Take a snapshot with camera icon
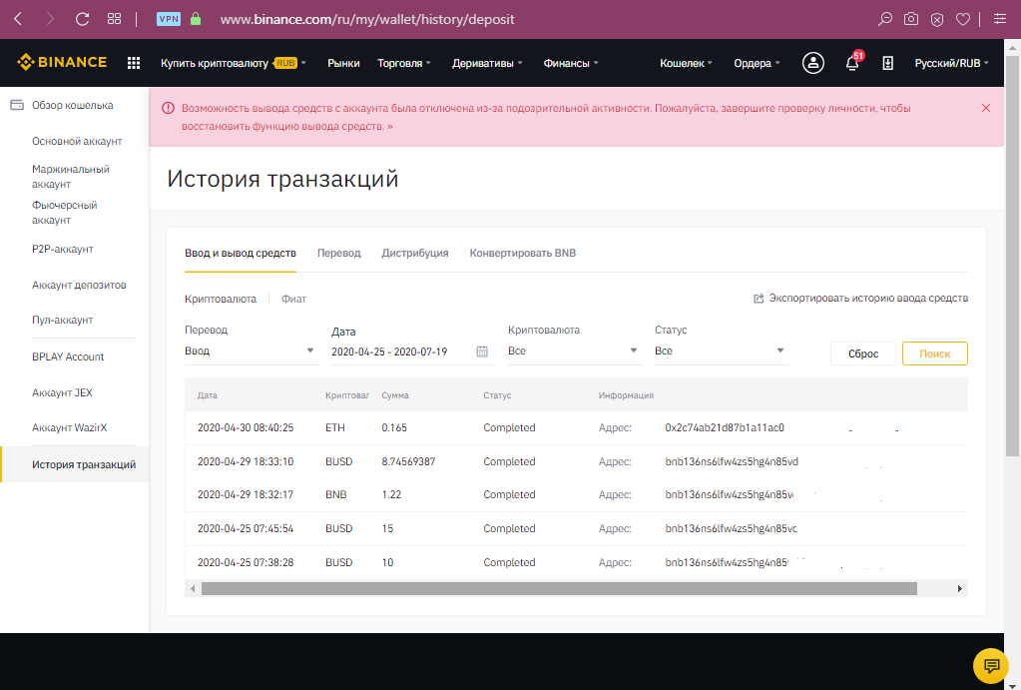1021x690 pixels. [911, 19]
